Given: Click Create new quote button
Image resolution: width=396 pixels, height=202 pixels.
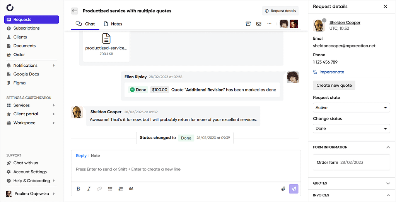Looking at the screenshot, I should click(334, 85).
